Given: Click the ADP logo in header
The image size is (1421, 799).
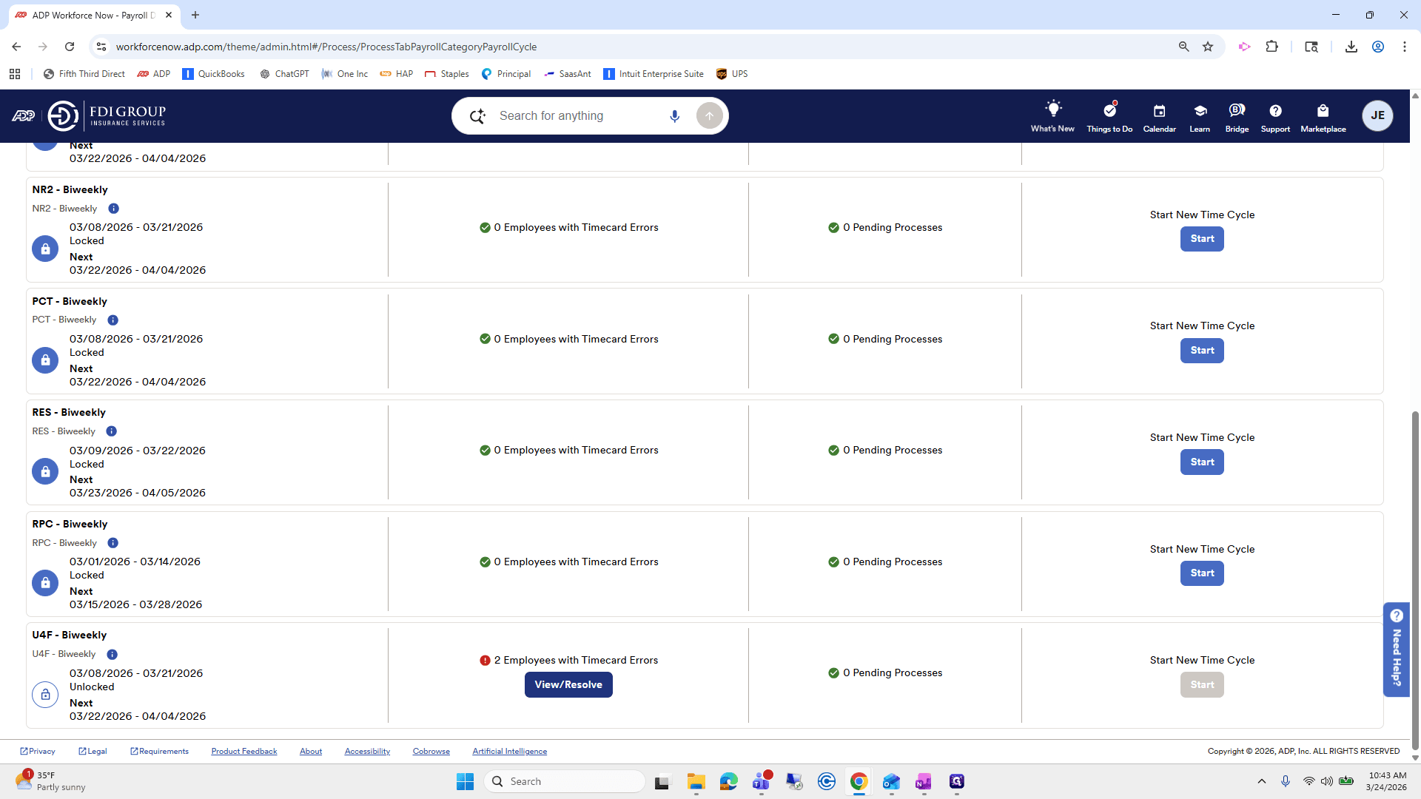Looking at the screenshot, I should point(24,115).
